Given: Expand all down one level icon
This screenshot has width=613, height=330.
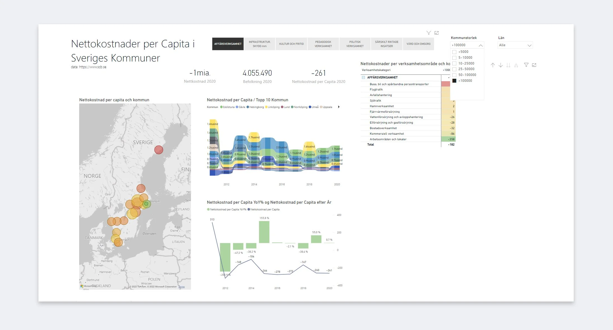Looking at the screenshot, I should click(x=516, y=65).
